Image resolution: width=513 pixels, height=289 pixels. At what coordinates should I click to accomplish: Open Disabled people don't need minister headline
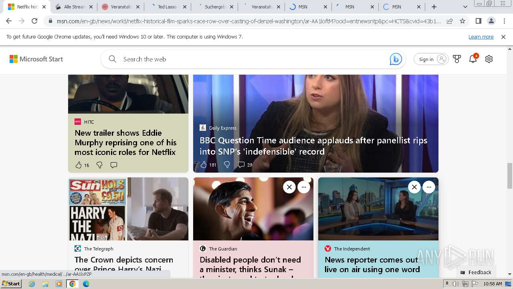[x=250, y=266]
